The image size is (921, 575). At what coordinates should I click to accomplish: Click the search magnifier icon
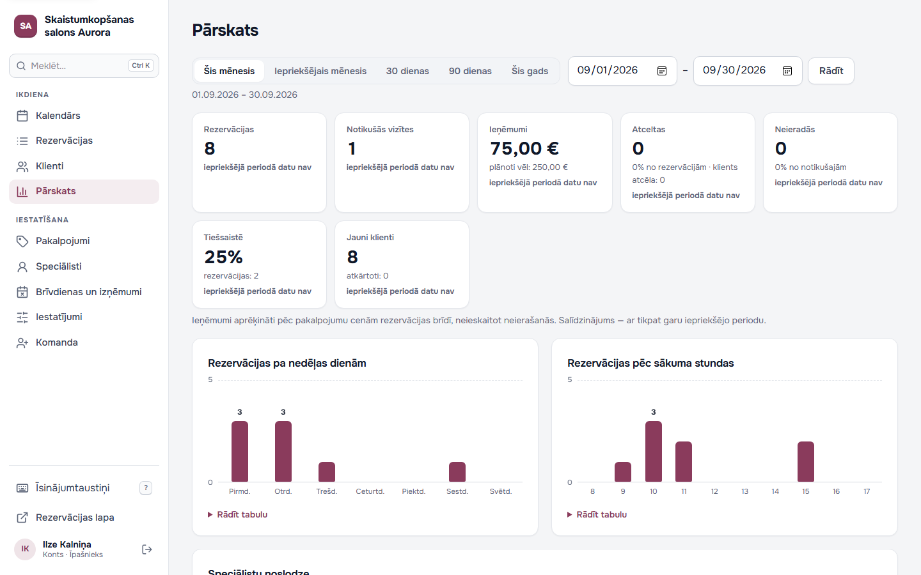coord(22,66)
